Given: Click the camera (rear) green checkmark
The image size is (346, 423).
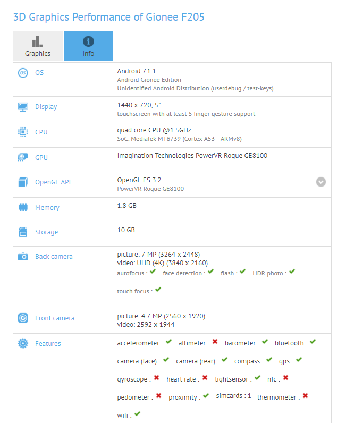Looking at the screenshot, I should click(x=224, y=360).
